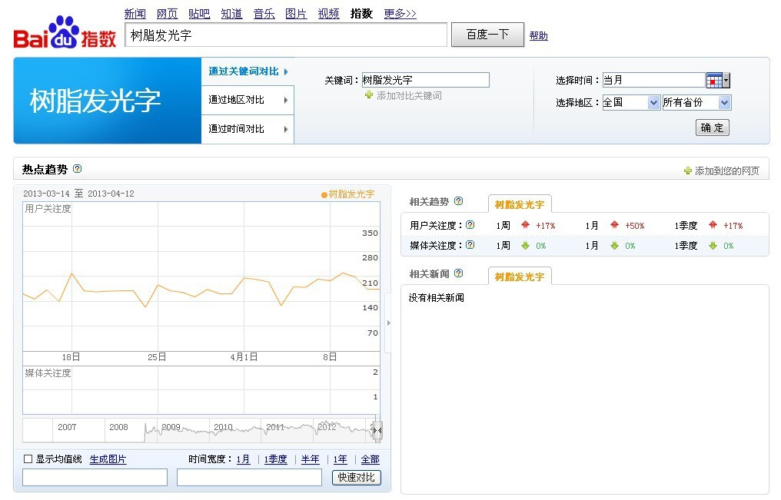Click the 没有相关新闻 text
The height and width of the screenshot is (500, 781).
click(437, 297)
